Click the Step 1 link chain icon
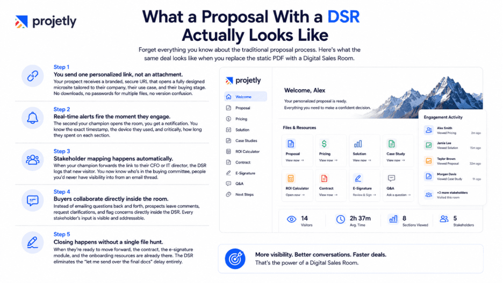503x283 pixels. pos(32,76)
